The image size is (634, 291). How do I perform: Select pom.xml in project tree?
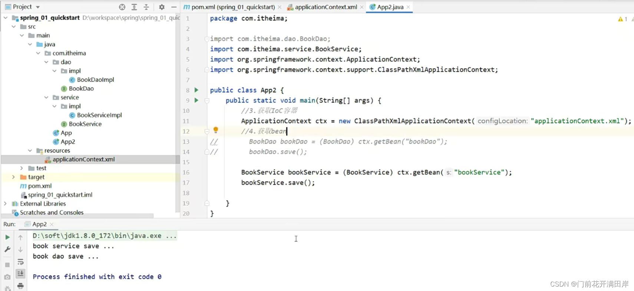pyautogui.click(x=40, y=186)
